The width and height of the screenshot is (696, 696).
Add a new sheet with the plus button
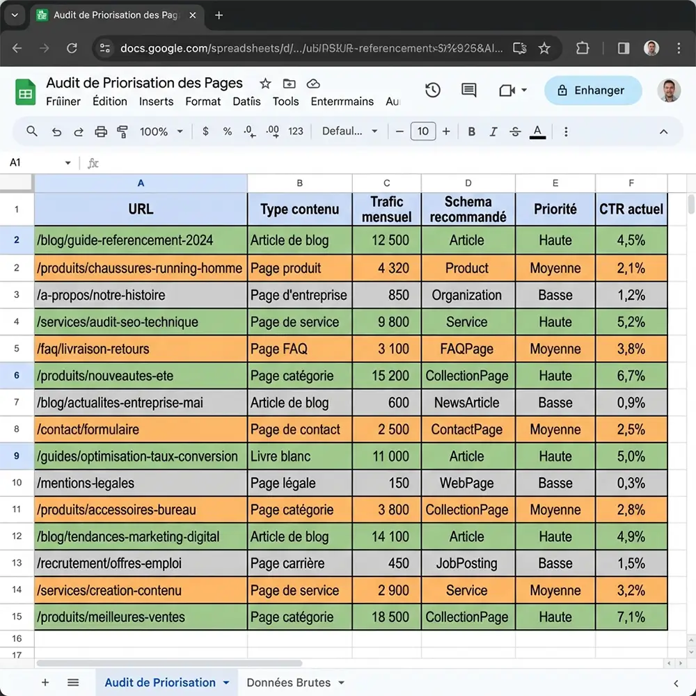pos(45,683)
